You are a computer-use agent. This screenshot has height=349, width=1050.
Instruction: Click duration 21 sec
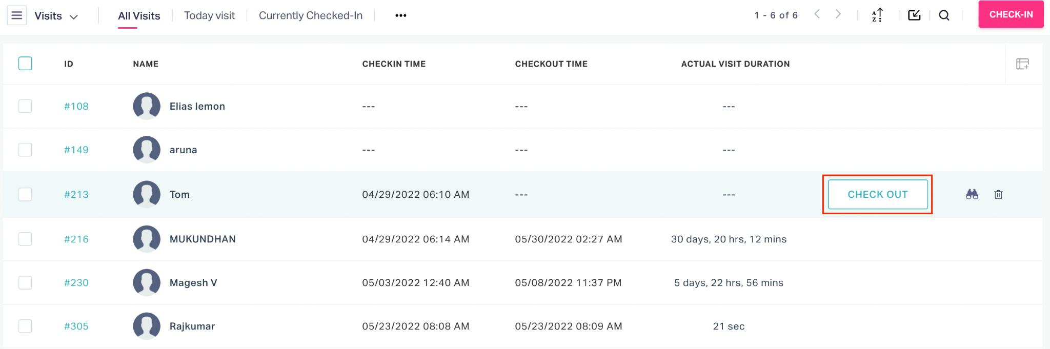(x=729, y=326)
